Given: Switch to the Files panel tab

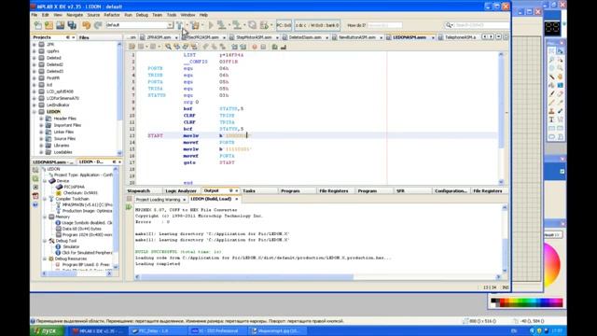Looking at the screenshot, I should (x=84, y=37).
